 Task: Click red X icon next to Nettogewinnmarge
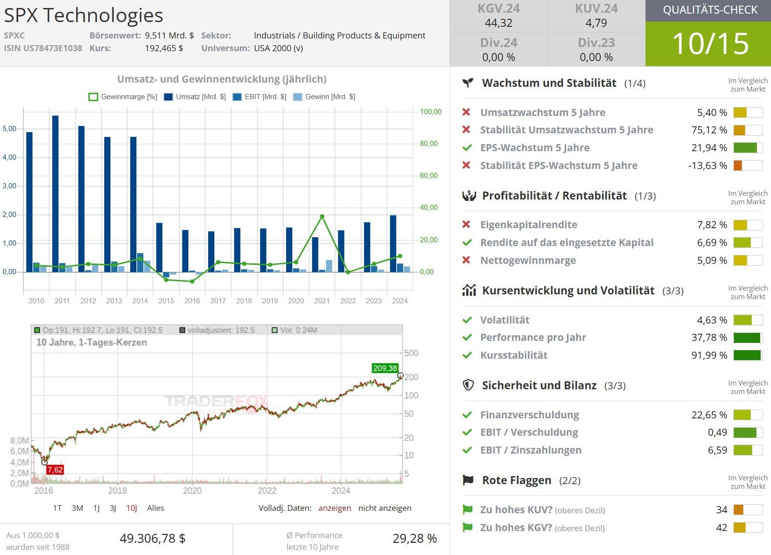pyautogui.click(x=466, y=260)
